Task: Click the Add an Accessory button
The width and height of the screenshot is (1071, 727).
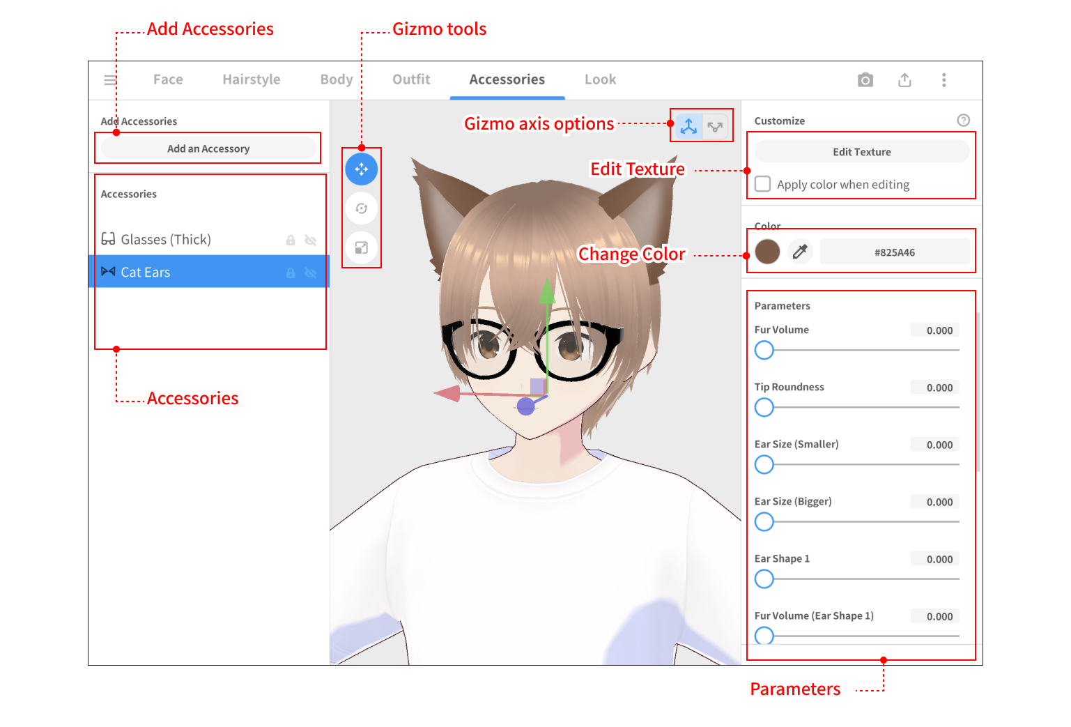Action: [x=208, y=148]
